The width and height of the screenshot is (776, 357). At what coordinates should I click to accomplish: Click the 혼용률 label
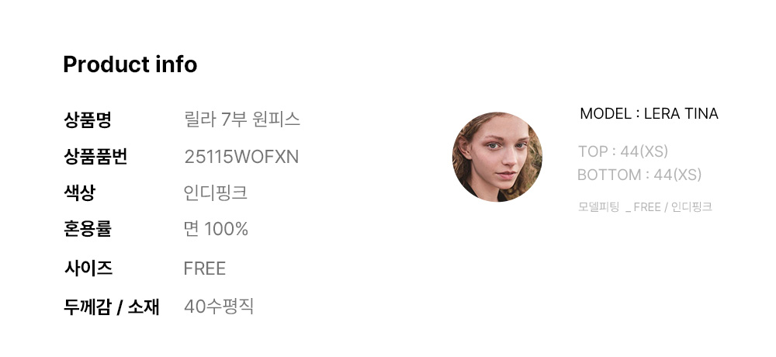(x=88, y=229)
